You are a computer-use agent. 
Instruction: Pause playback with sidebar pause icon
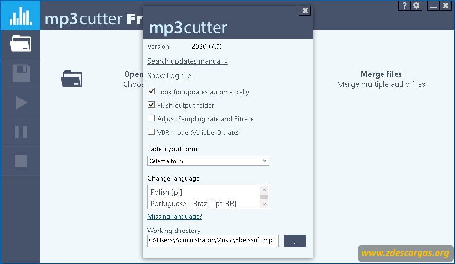click(x=21, y=132)
